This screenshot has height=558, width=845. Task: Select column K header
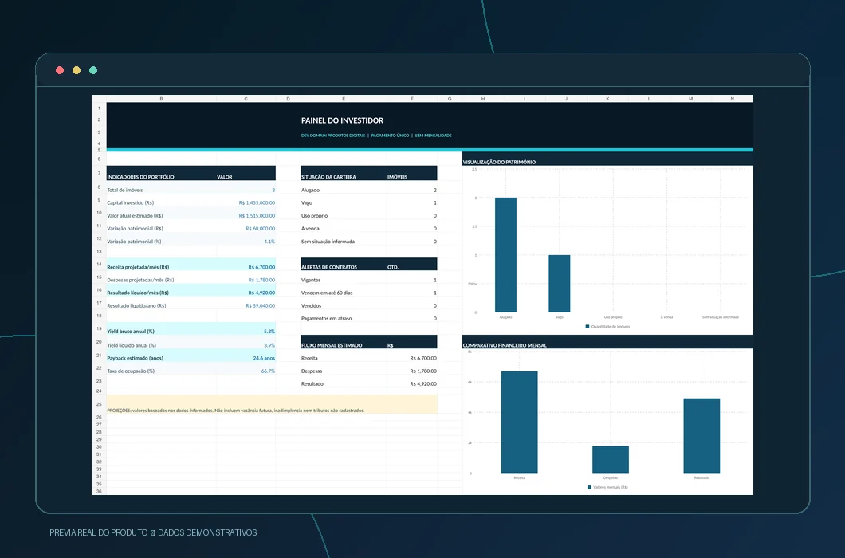pos(608,99)
